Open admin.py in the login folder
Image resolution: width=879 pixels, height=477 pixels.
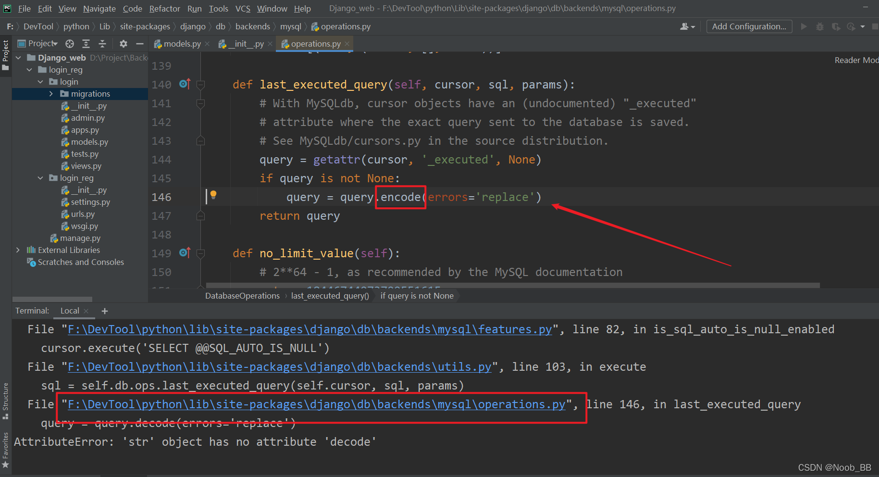point(83,118)
